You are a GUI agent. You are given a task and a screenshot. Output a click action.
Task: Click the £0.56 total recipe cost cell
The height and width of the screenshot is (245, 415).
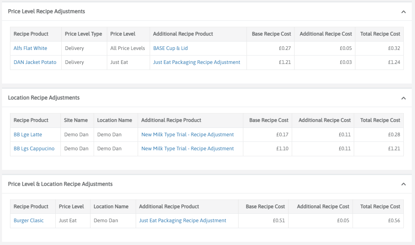(x=394, y=221)
